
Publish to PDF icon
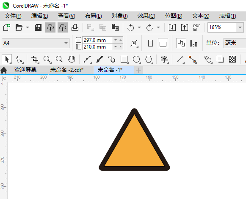197,27
